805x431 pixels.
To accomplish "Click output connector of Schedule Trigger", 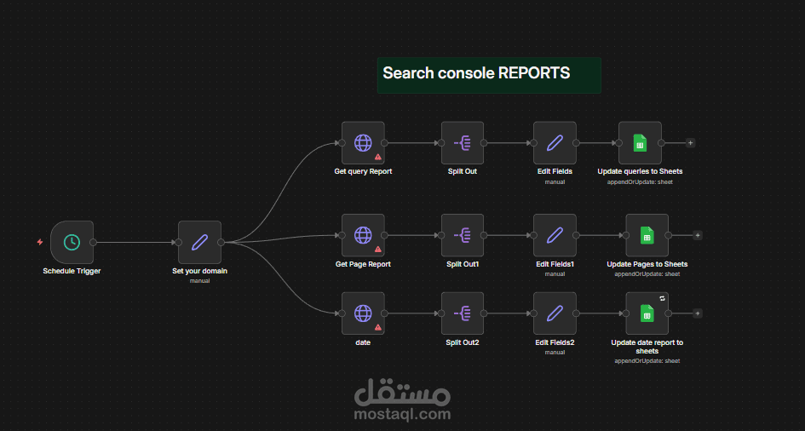I will pyautogui.click(x=93, y=242).
